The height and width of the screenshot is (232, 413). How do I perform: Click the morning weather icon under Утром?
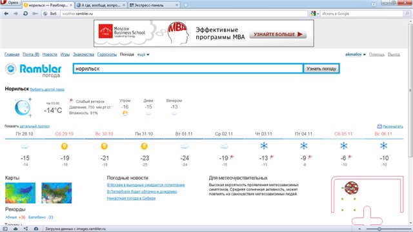tap(125, 113)
